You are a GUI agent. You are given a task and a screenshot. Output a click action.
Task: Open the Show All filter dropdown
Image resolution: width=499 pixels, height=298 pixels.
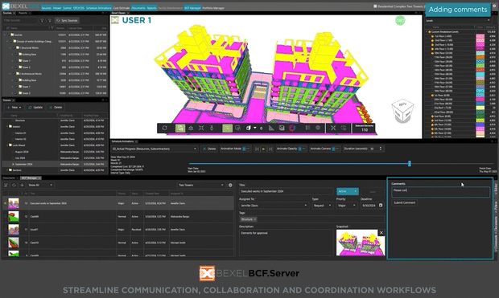(x=40, y=185)
